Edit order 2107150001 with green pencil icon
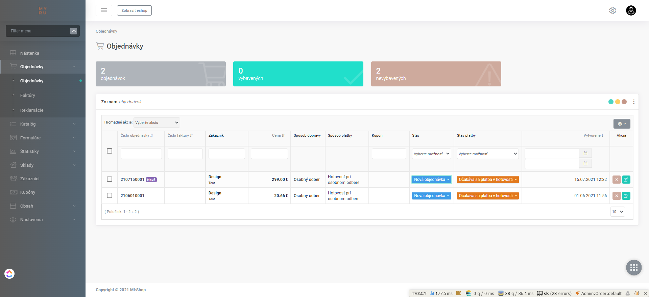Viewport: 649px width, 297px height. tap(626, 180)
